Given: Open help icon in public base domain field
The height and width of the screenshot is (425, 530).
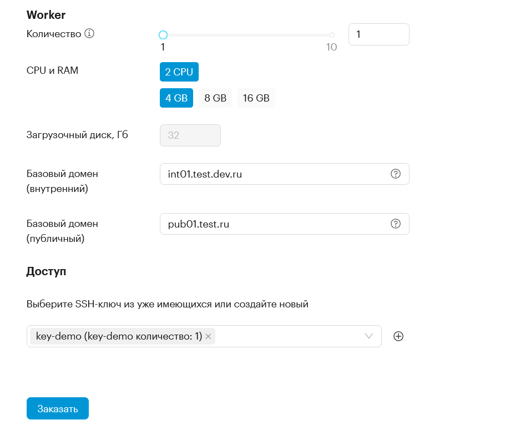Looking at the screenshot, I should point(396,224).
